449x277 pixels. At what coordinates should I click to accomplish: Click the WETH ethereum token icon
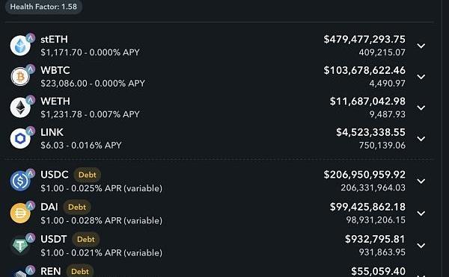point(20,108)
